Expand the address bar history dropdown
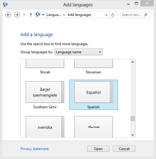 point(106,15)
